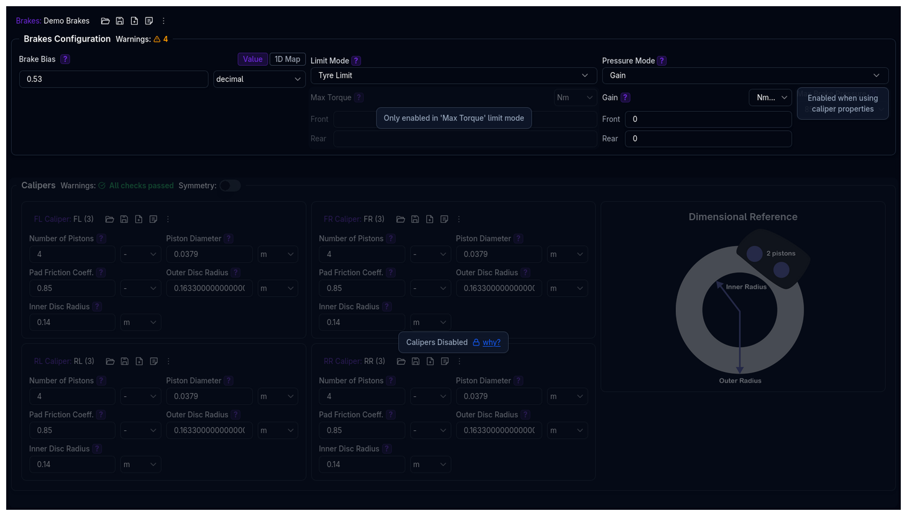Viewport: 907px width, 516px height.
Task: Change the Brake Bias decimal format dropdown
Action: (x=259, y=79)
